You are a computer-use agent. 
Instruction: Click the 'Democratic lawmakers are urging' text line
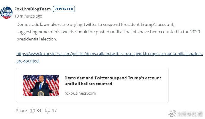[95, 24]
